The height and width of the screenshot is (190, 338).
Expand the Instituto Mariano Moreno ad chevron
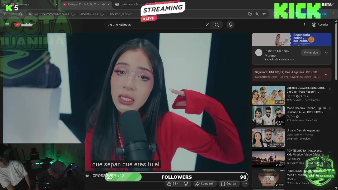coord(326,53)
